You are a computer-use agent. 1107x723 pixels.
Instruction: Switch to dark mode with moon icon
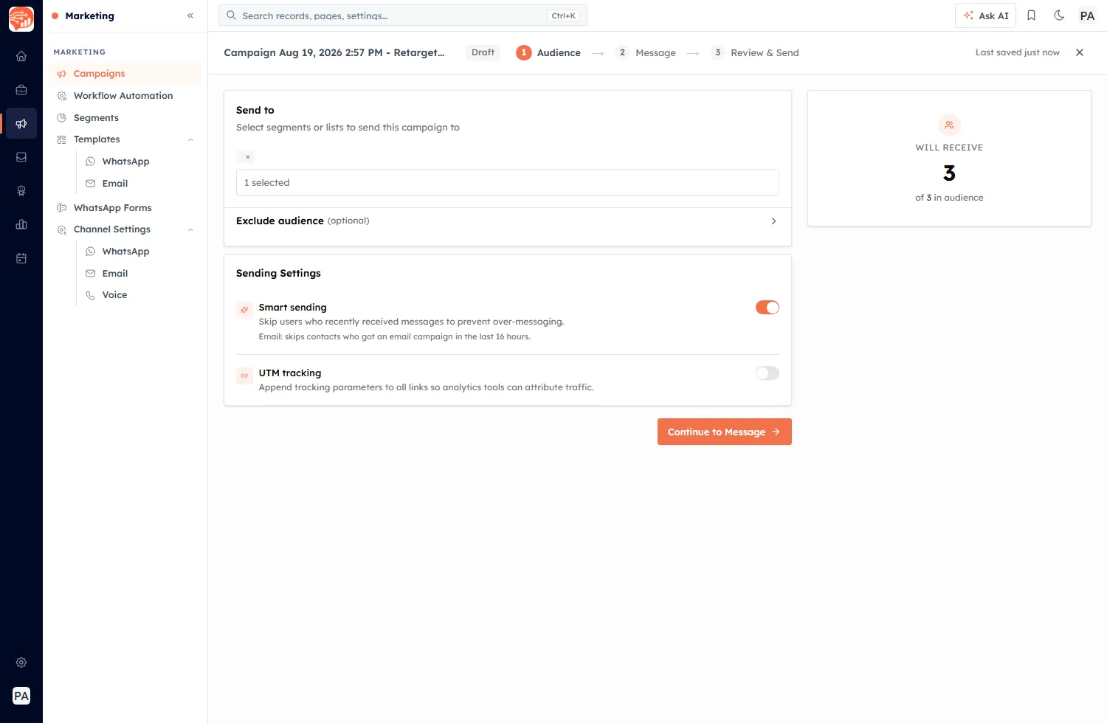pyautogui.click(x=1059, y=15)
